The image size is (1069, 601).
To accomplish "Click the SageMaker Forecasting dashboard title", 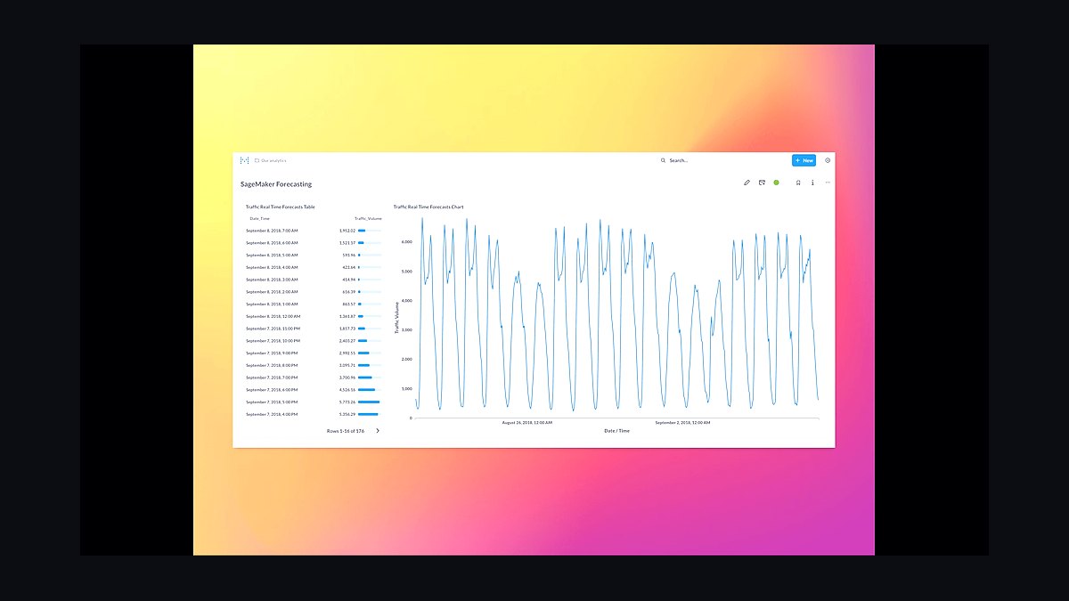I will (x=276, y=184).
